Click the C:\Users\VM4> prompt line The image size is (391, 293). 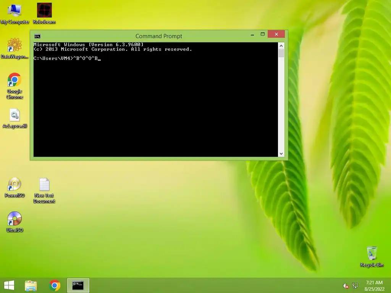(x=67, y=58)
